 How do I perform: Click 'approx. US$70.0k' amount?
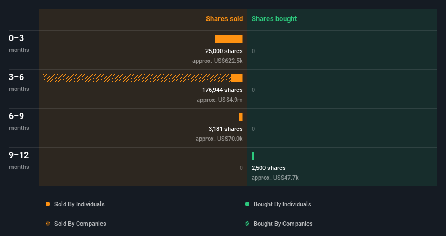(219, 139)
